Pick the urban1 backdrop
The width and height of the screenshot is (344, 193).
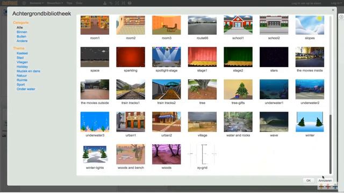click(131, 122)
